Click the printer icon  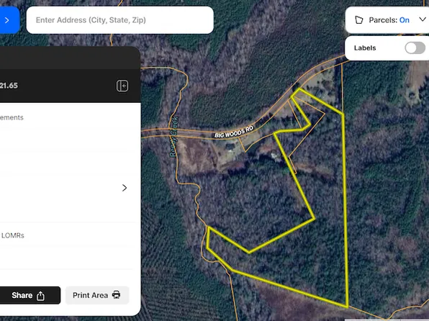tap(117, 294)
